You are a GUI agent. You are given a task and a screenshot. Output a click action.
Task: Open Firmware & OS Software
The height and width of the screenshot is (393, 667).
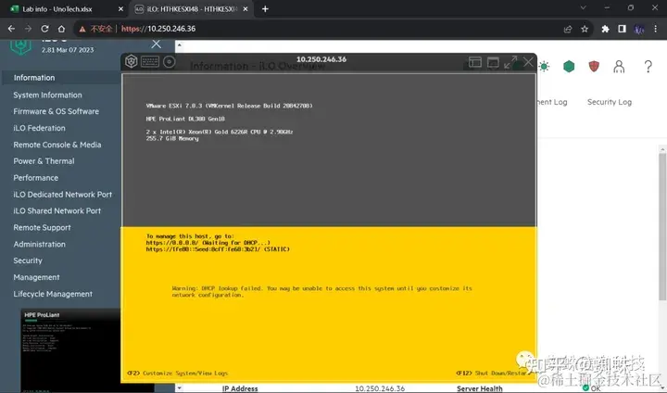(57, 111)
